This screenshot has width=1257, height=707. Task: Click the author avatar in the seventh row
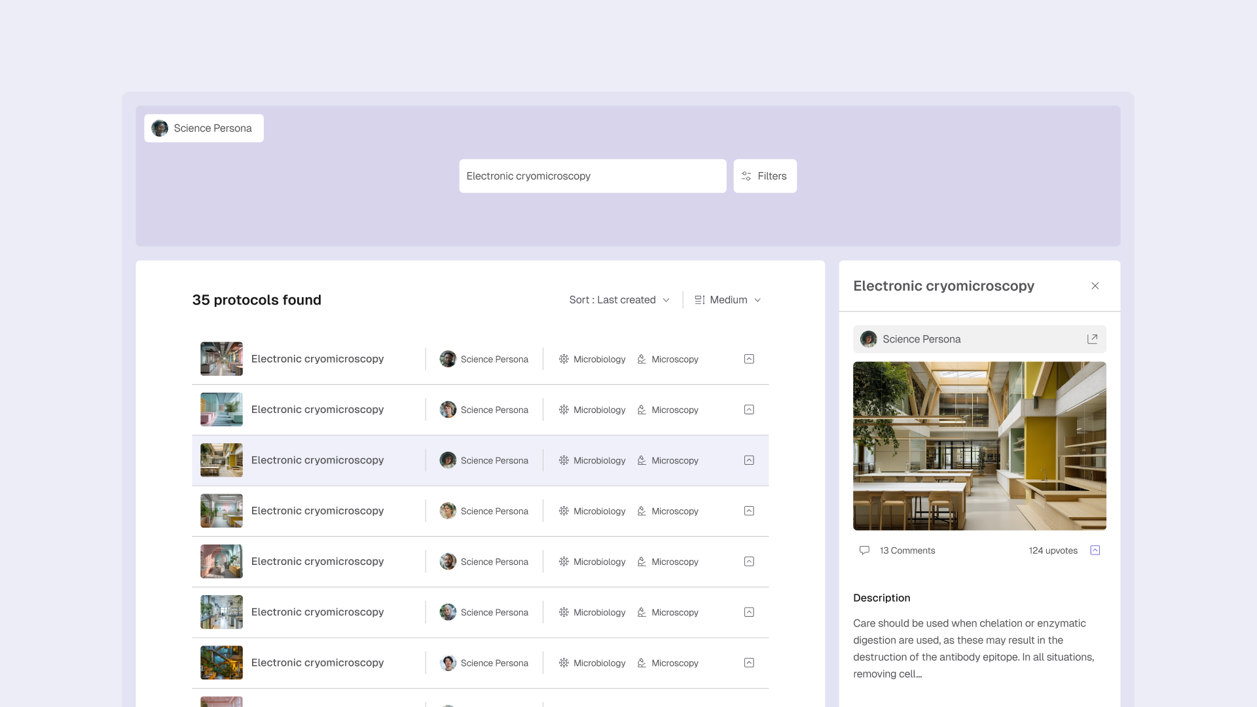coord(448,662)
